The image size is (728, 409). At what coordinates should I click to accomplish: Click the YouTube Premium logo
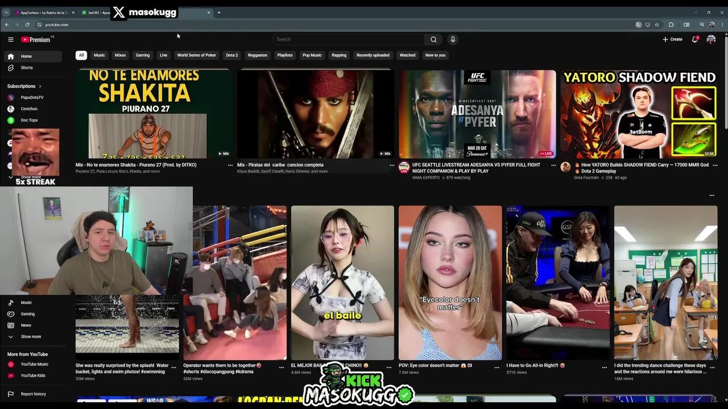click(x=36, y=39)
